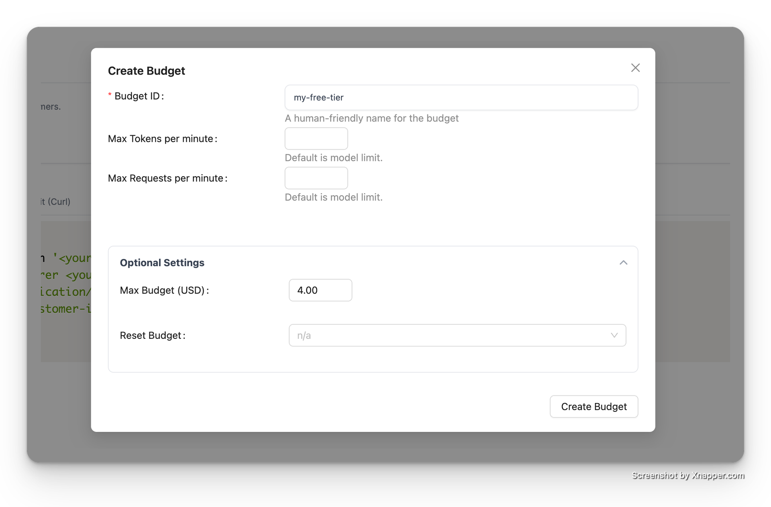Focus the Max Requests per minute field
The width and height of the screenshot is (771, 507).
click(x=316, y=178)
